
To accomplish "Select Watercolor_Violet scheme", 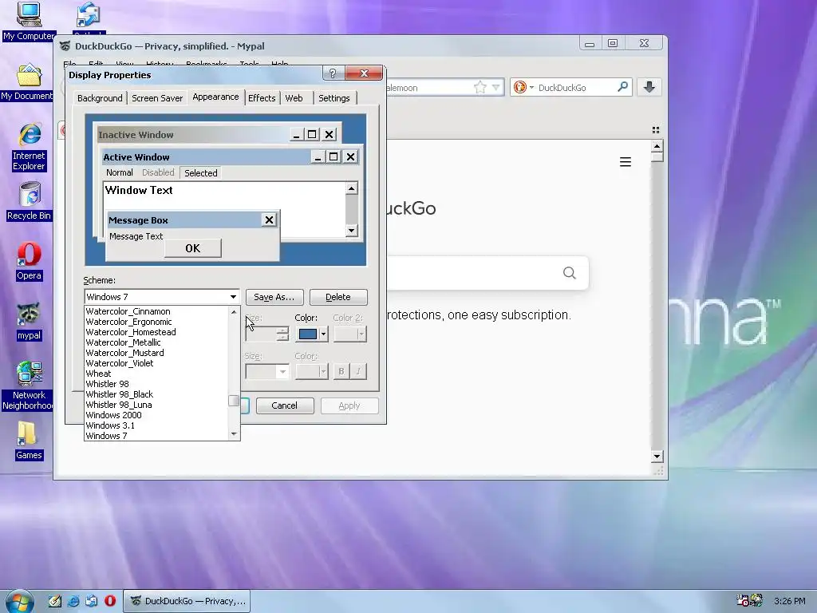I will (156, 363).
